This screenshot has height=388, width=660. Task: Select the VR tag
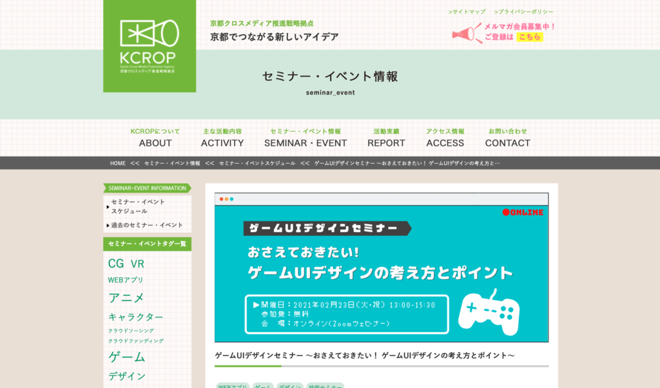coord(137,264)
